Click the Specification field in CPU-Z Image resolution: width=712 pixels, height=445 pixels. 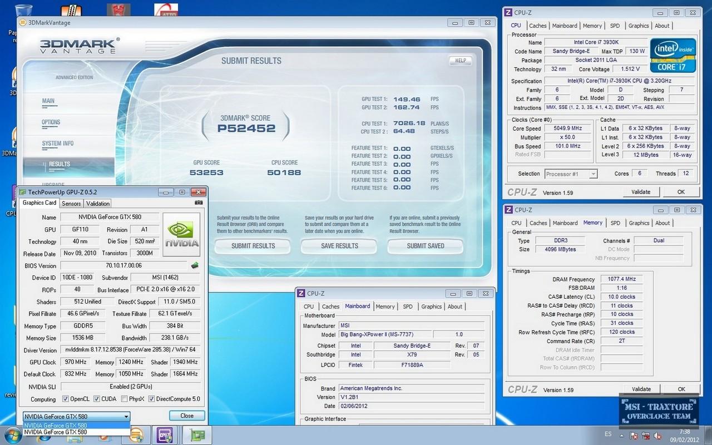point(619,81)
